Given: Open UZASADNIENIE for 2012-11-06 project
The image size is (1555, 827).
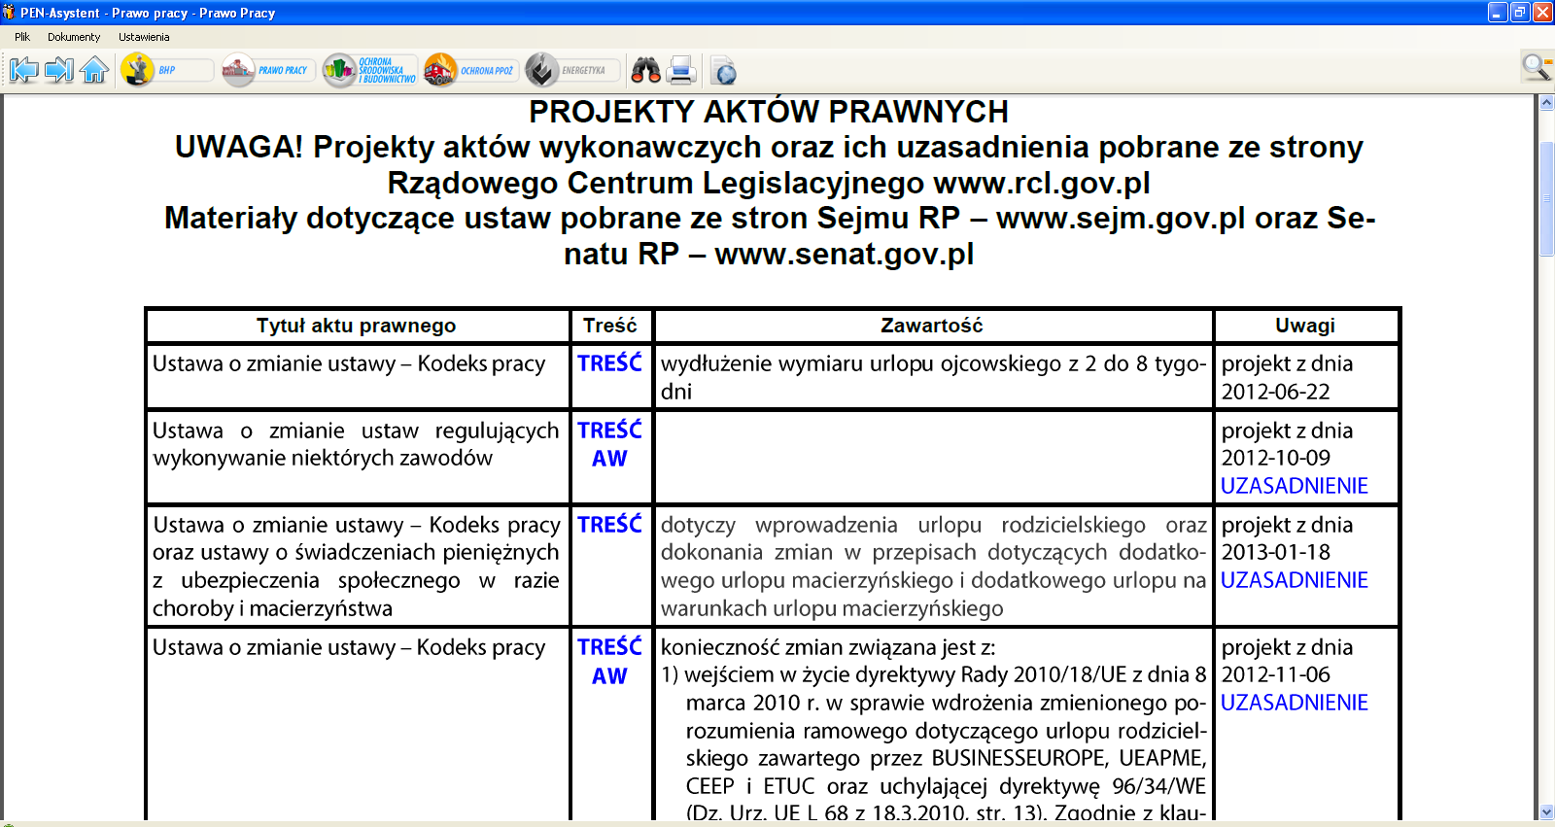Looking at the screenshot, I should pyautogui.click(x=1294, y=703).
